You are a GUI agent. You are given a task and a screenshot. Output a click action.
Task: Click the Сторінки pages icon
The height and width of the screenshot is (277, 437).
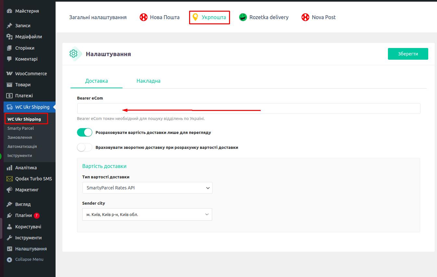9,48
